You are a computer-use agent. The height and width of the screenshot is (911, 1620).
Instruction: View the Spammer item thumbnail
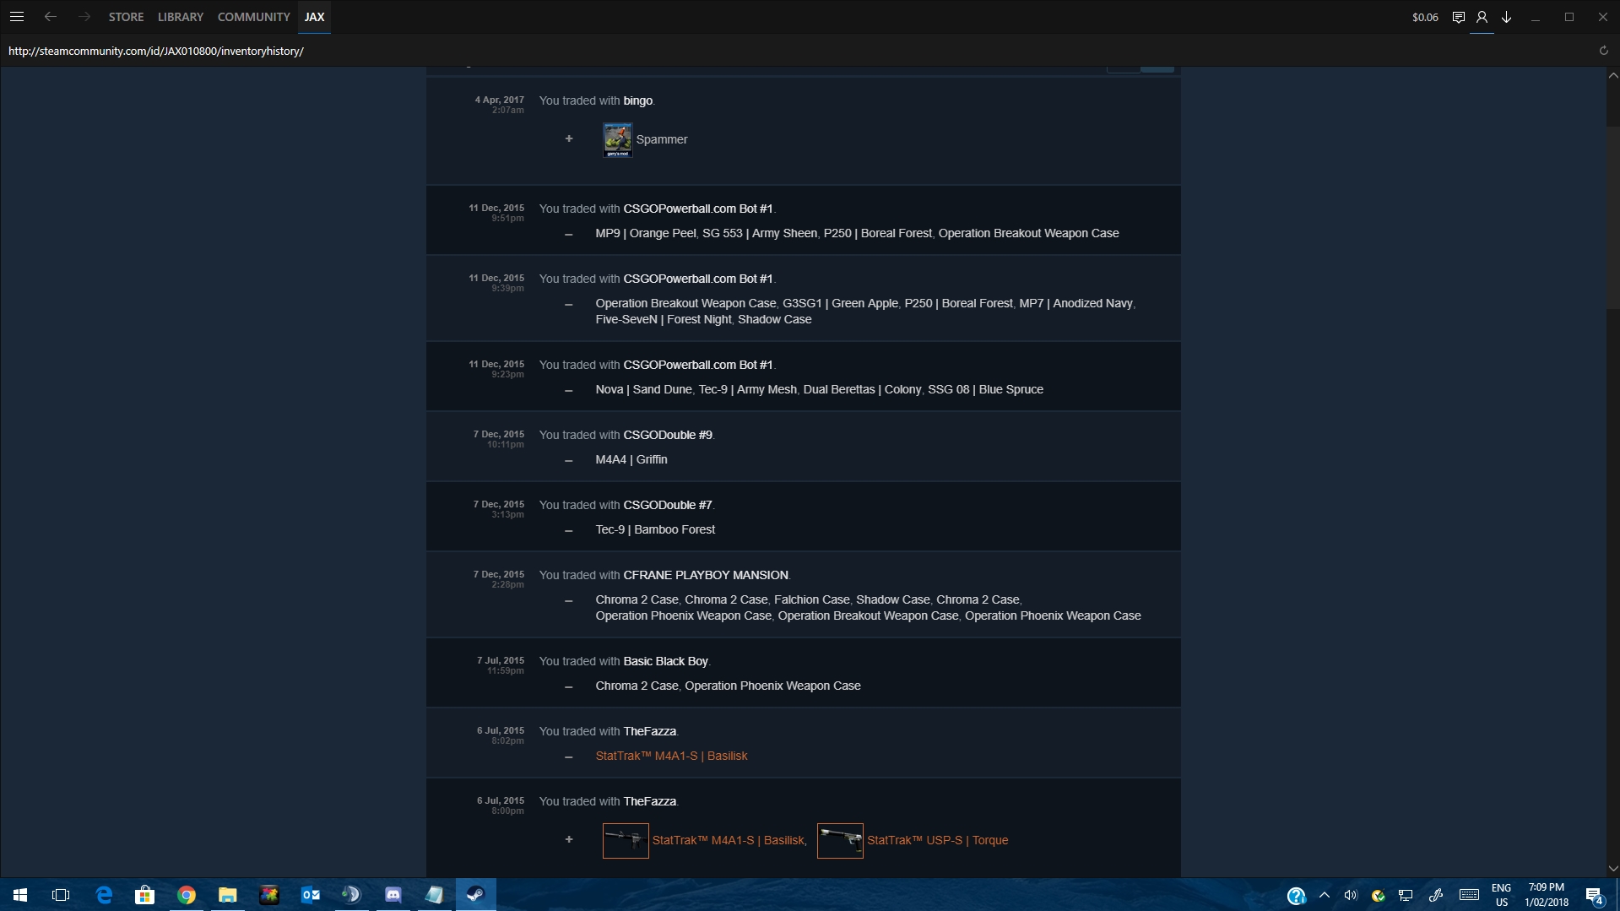click(617, 140)
